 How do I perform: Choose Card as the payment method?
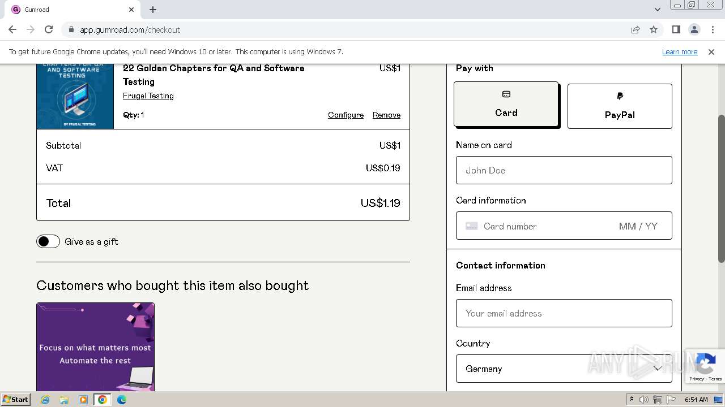pyautogui.click(x=506, y=104)
